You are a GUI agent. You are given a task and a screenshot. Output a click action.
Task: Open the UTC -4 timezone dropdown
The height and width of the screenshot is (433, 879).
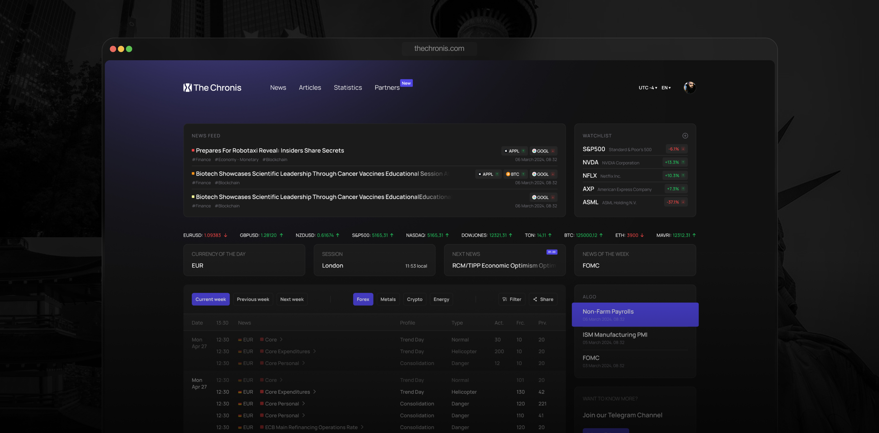[648, 88]
